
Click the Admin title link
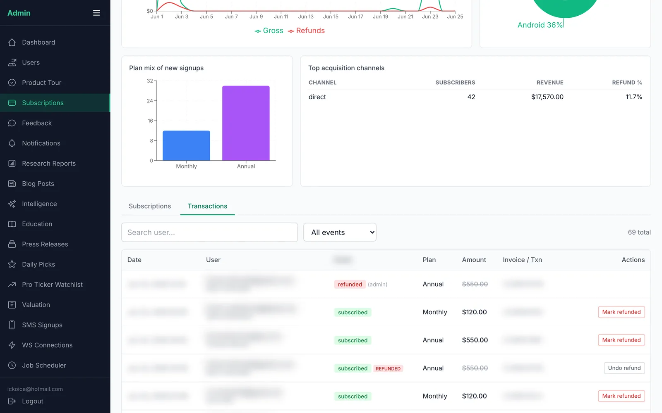[19, 13]
